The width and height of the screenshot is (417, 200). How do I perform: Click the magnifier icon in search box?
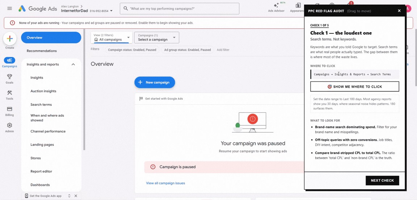[126, 9]
